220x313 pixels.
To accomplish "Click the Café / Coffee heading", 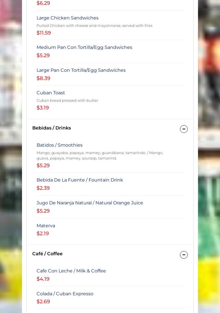I will (47, 254).
